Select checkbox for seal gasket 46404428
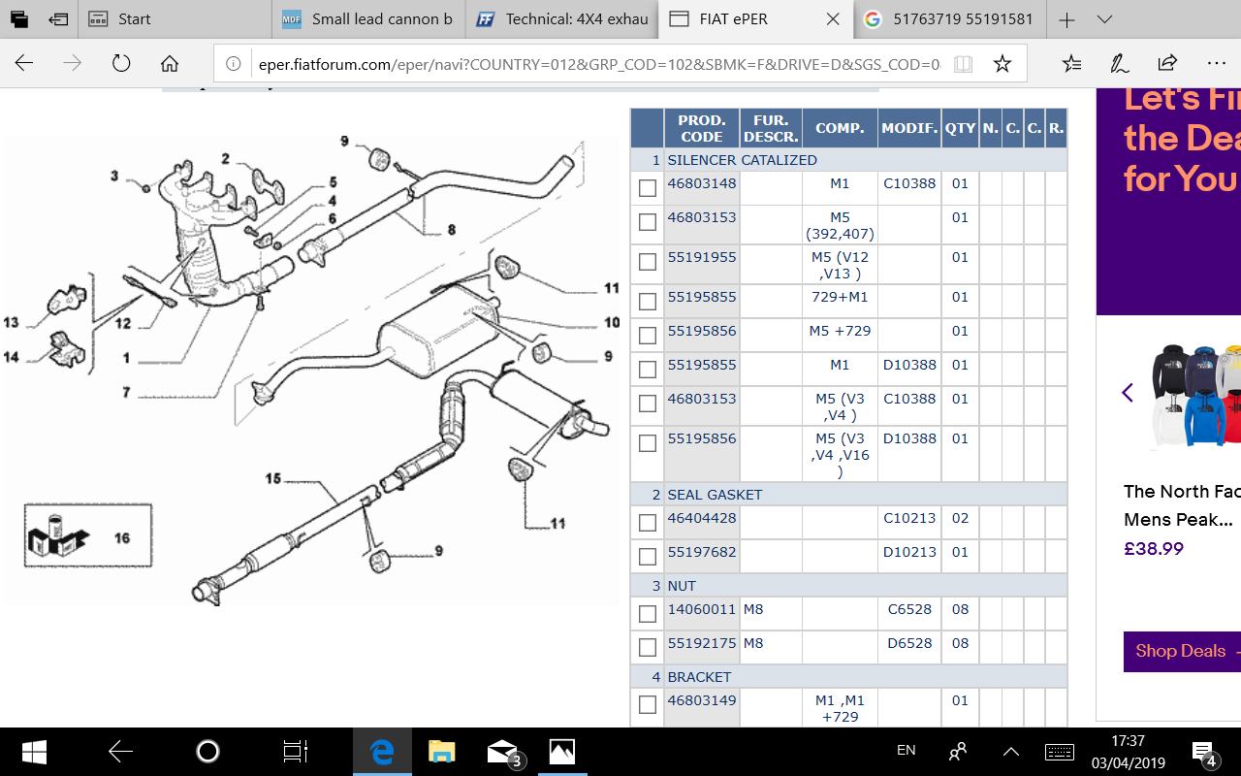 coord(648,523)
